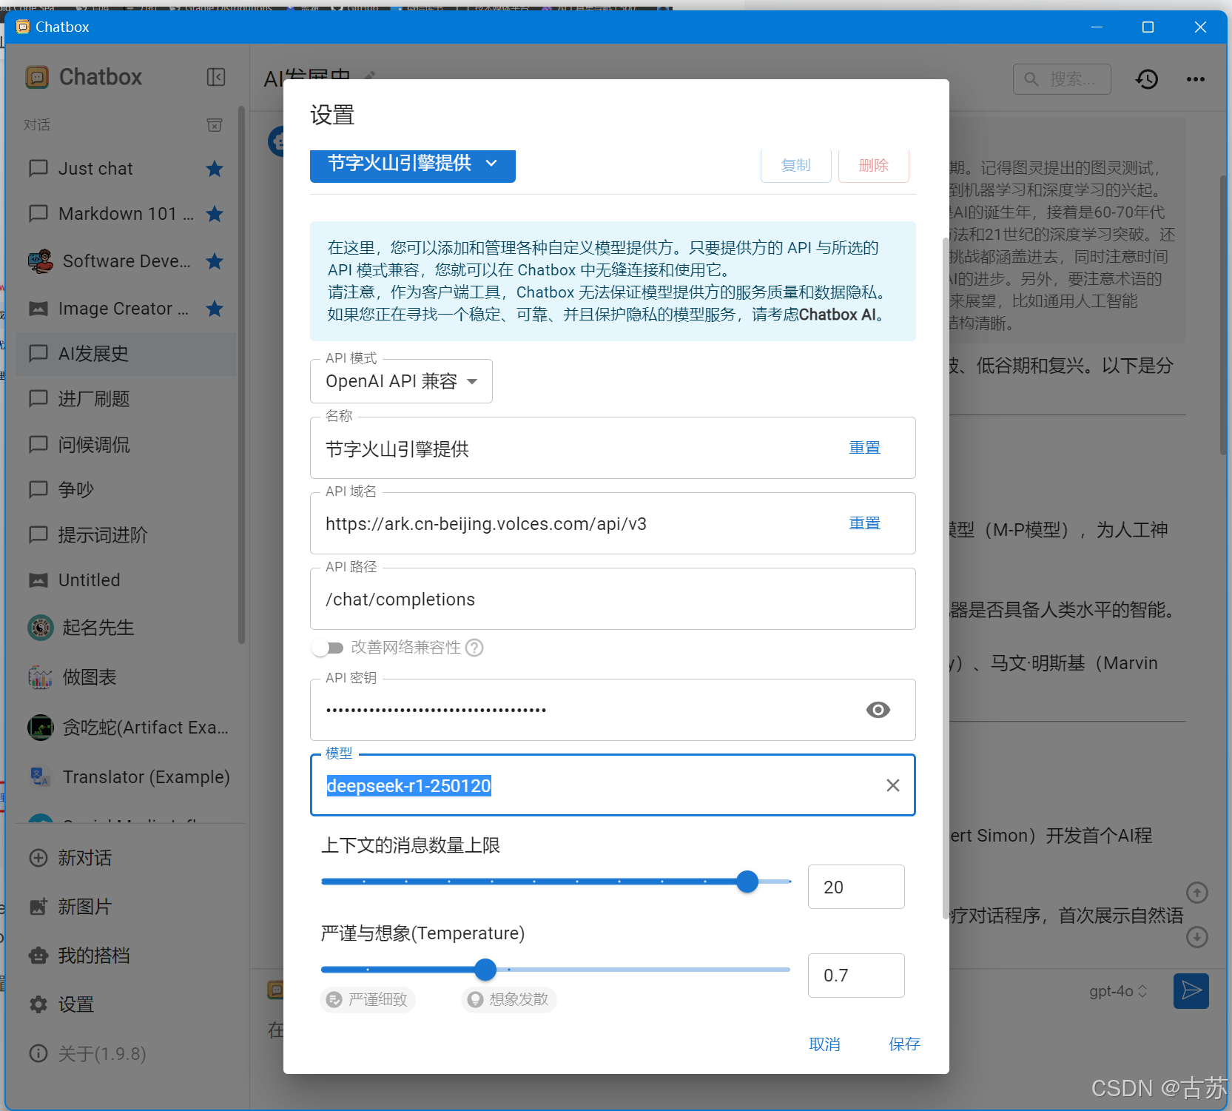Open chat history clock icon
The image size is (1232, 1111).
tap(1147, 79)
